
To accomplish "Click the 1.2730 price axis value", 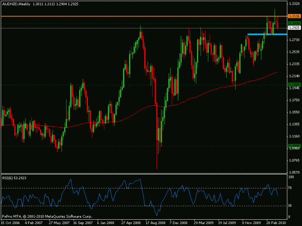I will [x=295, y=40].
